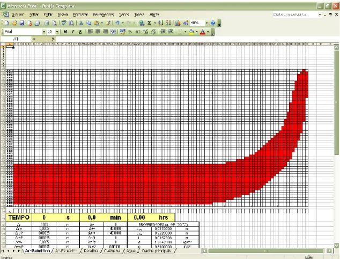Open Excel Help question mark icon
This screenshot has width=340, height=259.
click(x=213, y=23)
